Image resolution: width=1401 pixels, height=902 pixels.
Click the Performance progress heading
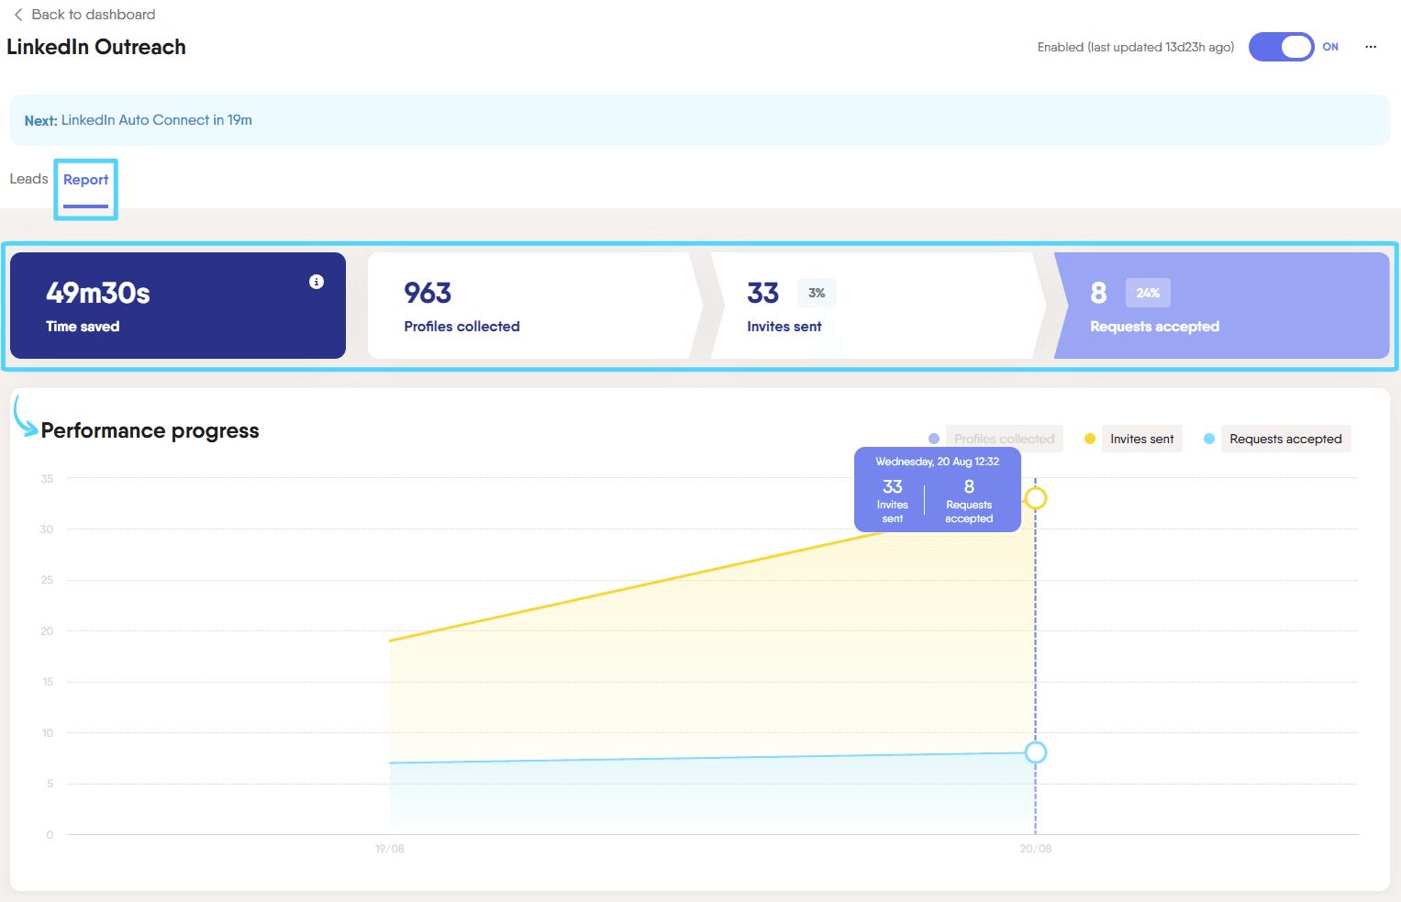coord(150,430)
